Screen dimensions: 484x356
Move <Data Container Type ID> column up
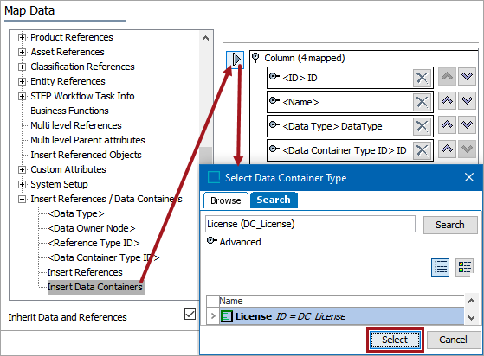pyautogui.click(x=447, y=149)
